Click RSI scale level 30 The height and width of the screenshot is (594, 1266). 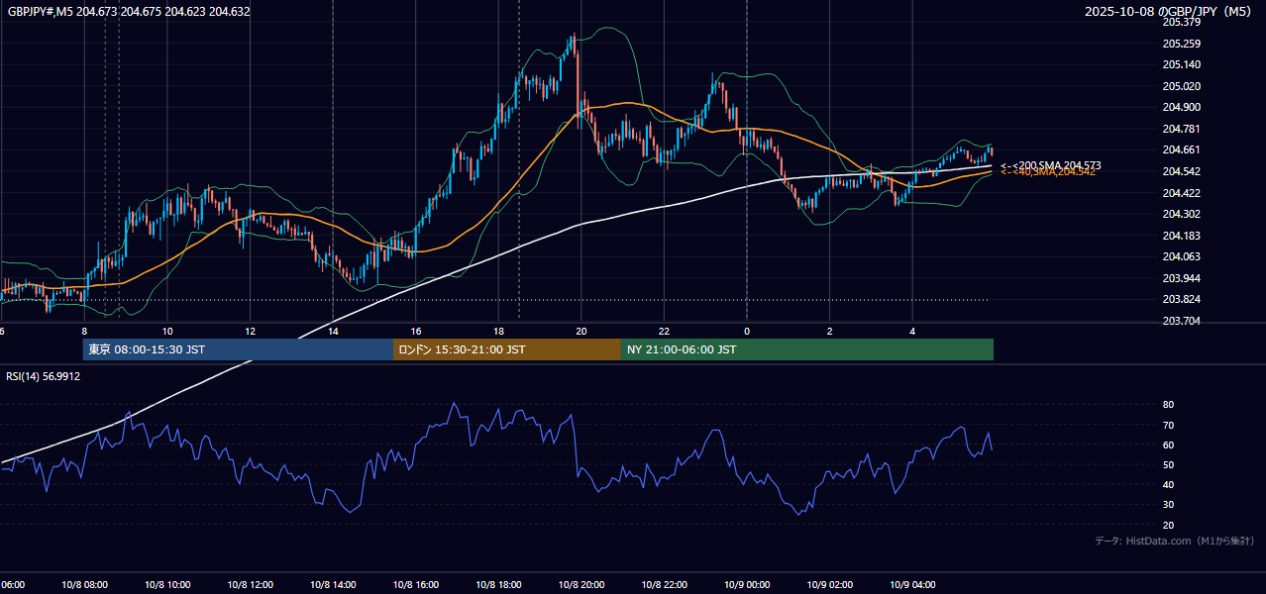coord(1168,505)
